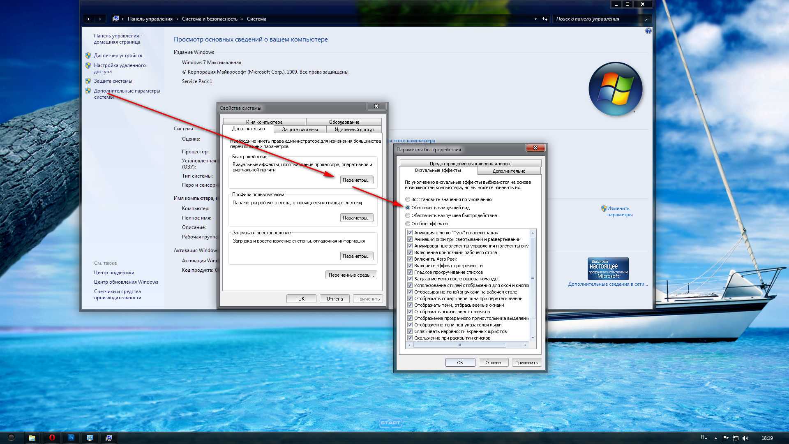The image size is (789, 444).
Task: Select Обеспечить наилучшее быстродействие option
Action: point(451,215)
